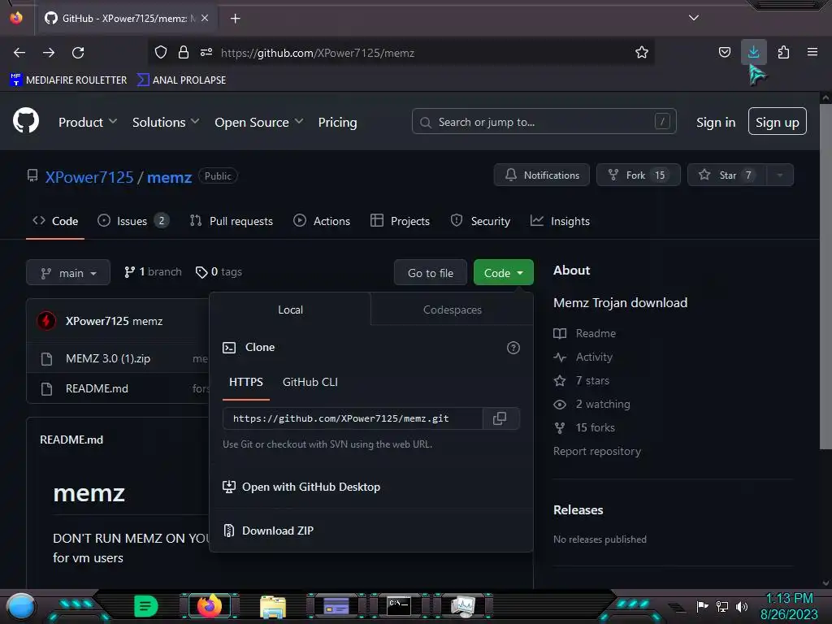View the 0 tags list
Screen dimensions: 832x624
point(219,271)
